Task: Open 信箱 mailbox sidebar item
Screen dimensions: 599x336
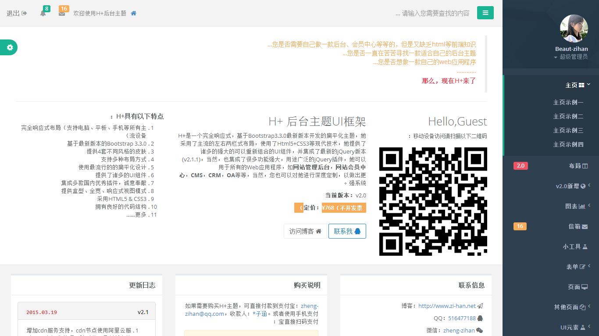Action: click(578, 226)
